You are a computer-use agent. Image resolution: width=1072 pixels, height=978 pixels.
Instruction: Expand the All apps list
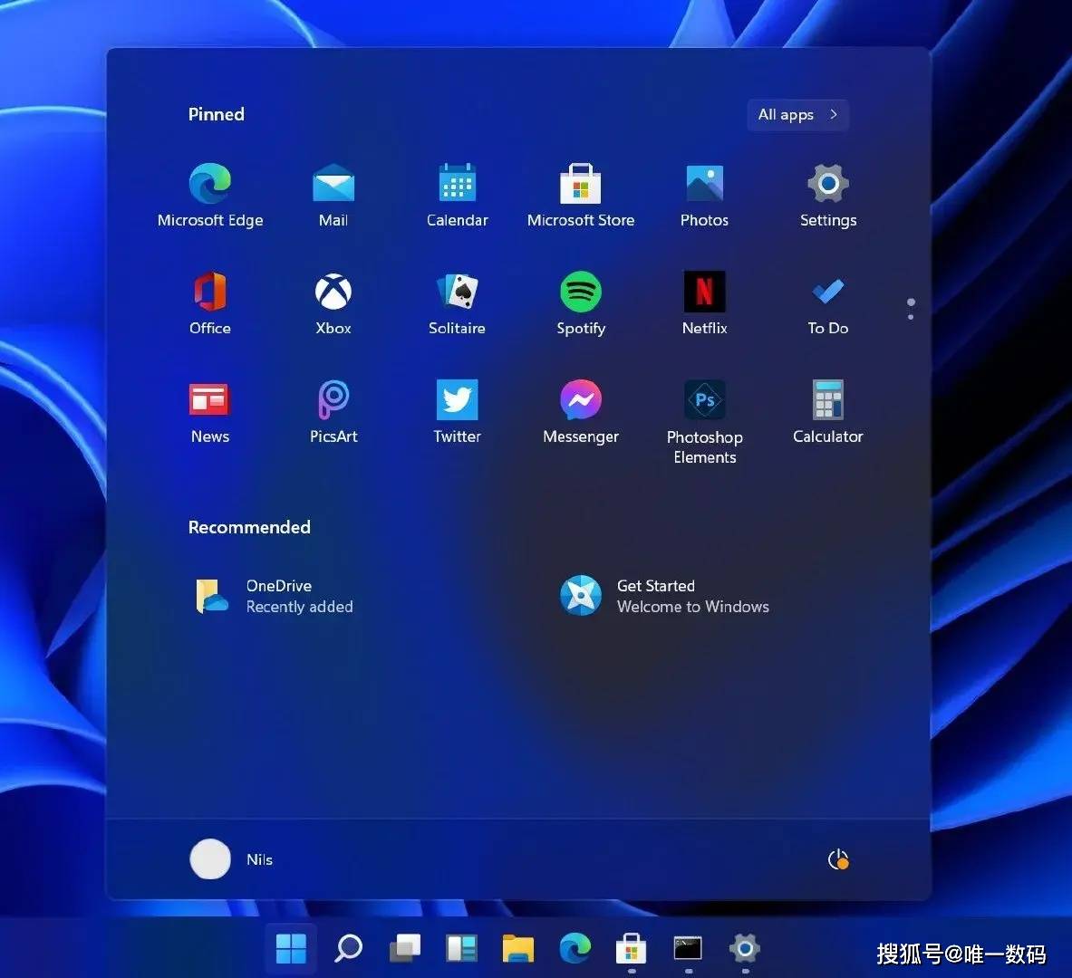797,115
